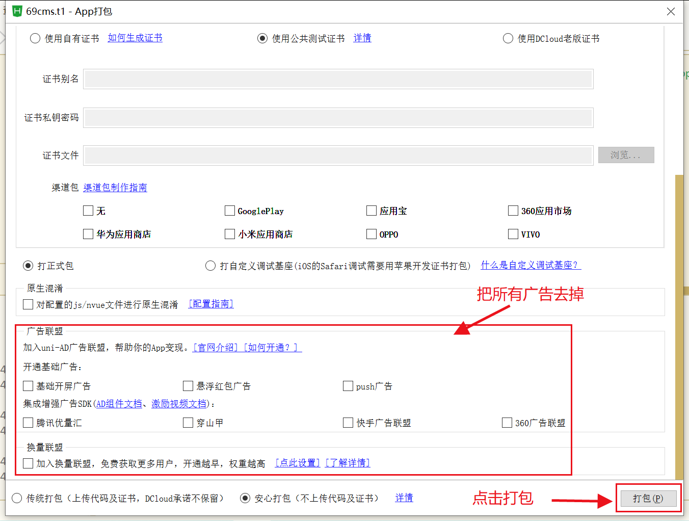Toggle the 悬浮红包广告 checkbox

point(188,386)
